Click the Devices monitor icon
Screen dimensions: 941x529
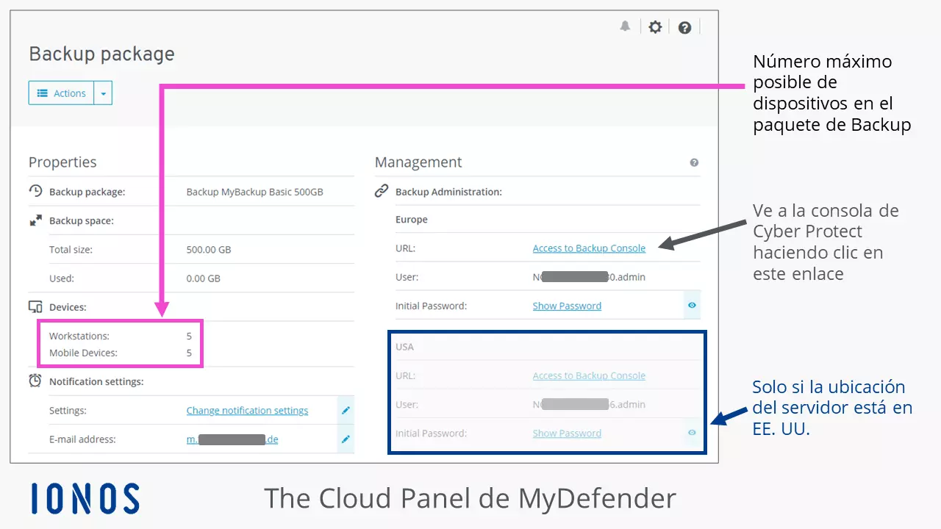coord(35,307)
